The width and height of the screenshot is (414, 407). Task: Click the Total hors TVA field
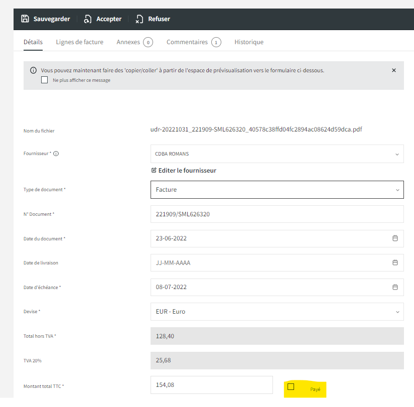click(x=277, y=336)
